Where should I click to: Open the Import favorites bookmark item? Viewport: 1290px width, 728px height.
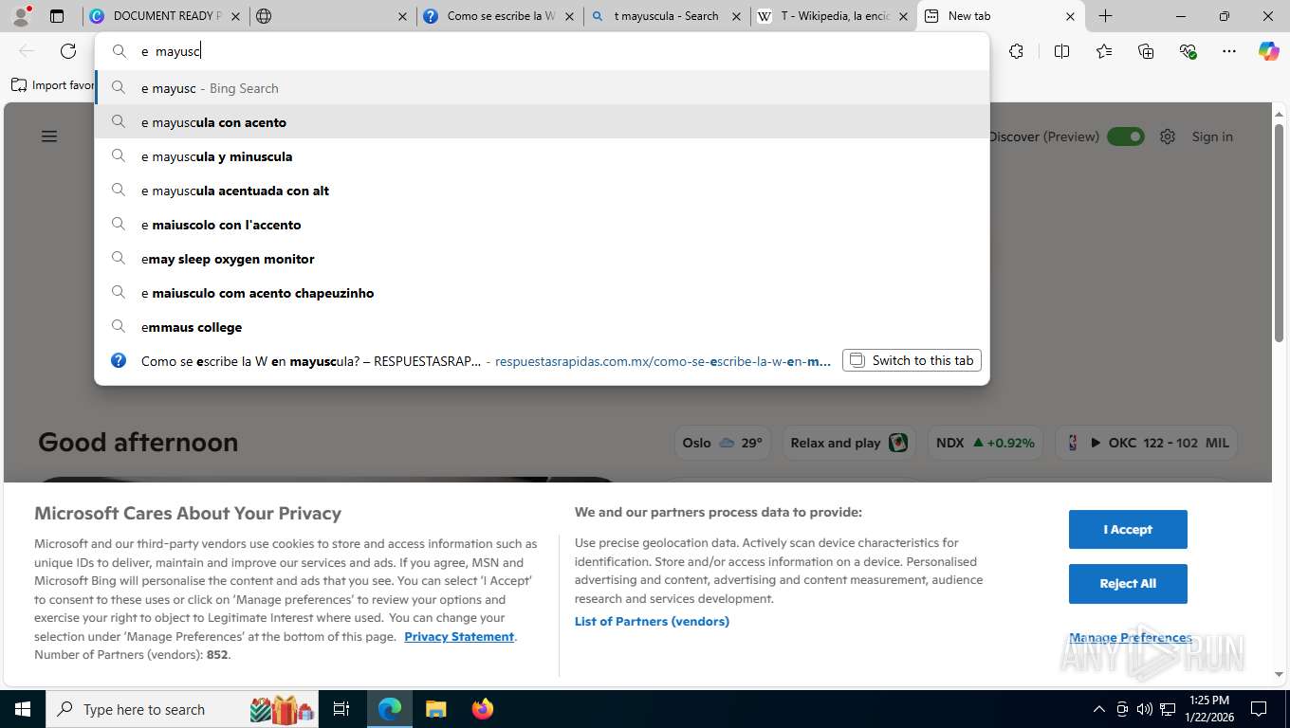pos(53,85)
